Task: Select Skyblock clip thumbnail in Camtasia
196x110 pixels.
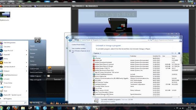Action: (x=5, y=15)
